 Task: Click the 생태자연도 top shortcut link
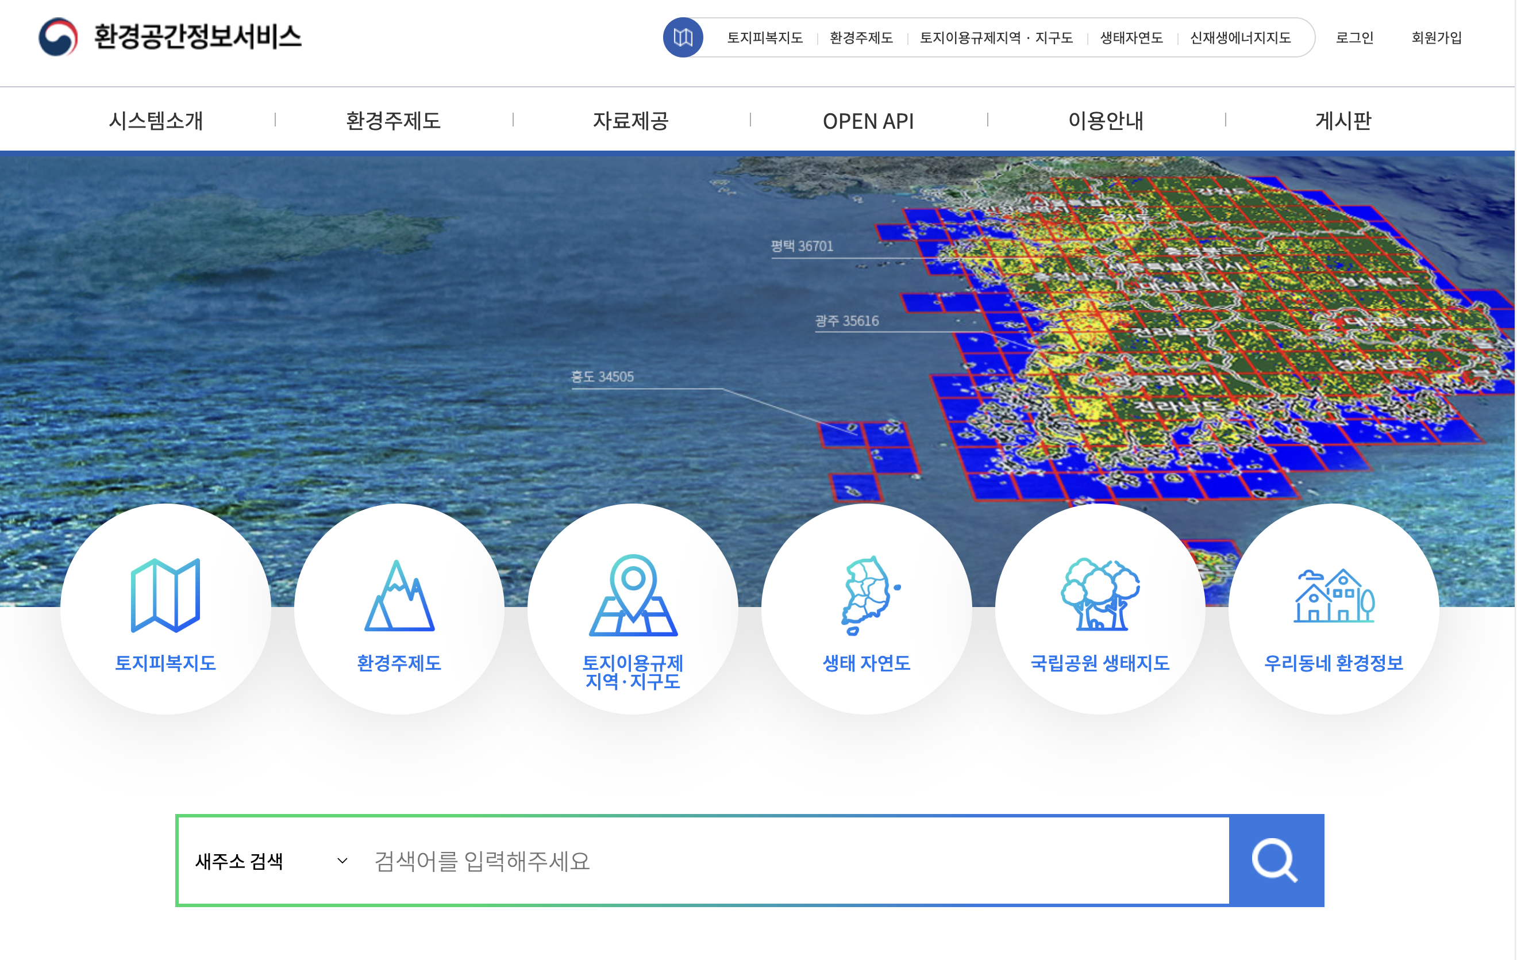pyautogui.click(x=1131, y=38)
